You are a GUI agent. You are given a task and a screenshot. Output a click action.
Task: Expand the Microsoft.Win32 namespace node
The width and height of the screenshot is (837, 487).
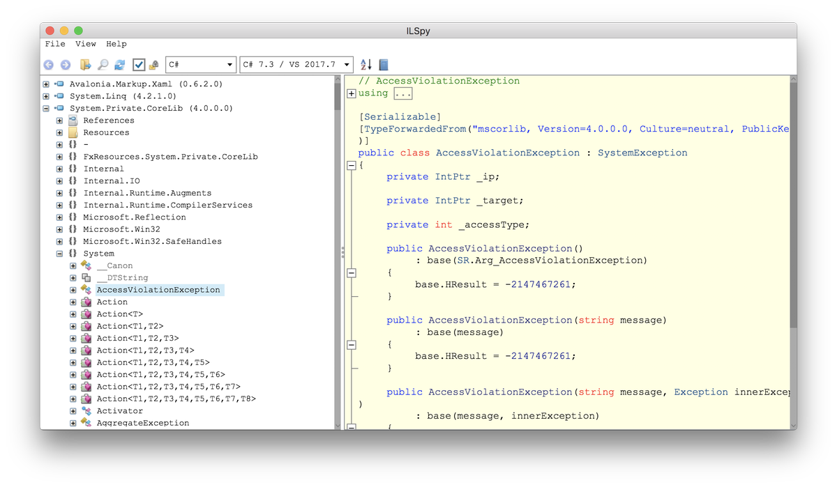pos(59,229)
